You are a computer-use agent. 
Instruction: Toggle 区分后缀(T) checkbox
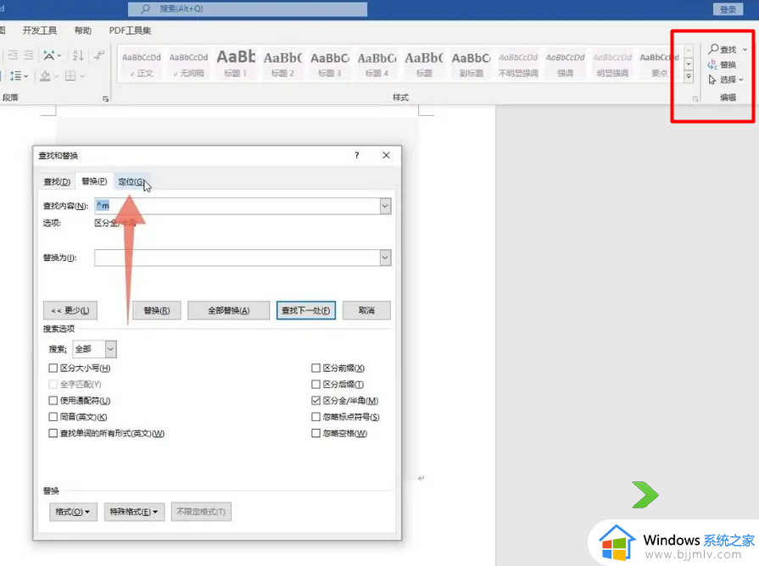point(315,385)
